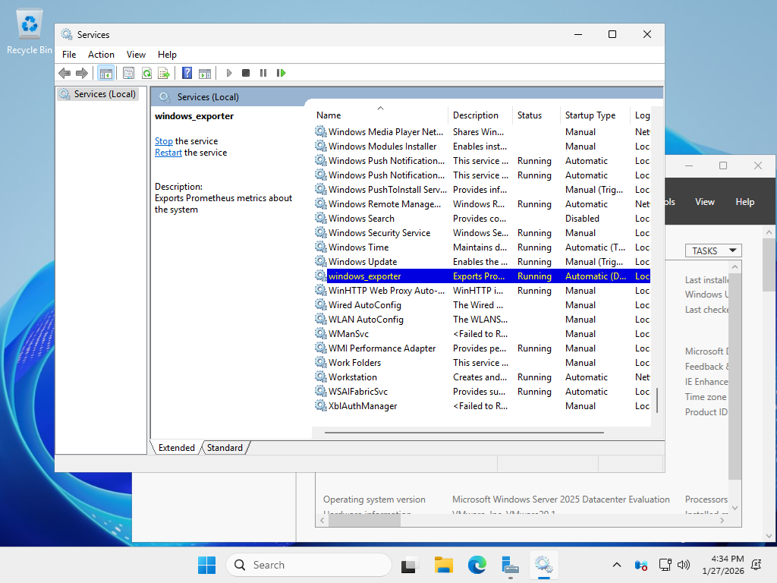The height and width of the screenshot is (583, 777).
Task: Open the Help toolbar icon
Action: (x=187, y=73)
